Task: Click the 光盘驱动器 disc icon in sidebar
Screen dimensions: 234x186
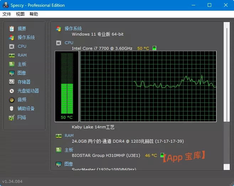Action: click(12, 91)
